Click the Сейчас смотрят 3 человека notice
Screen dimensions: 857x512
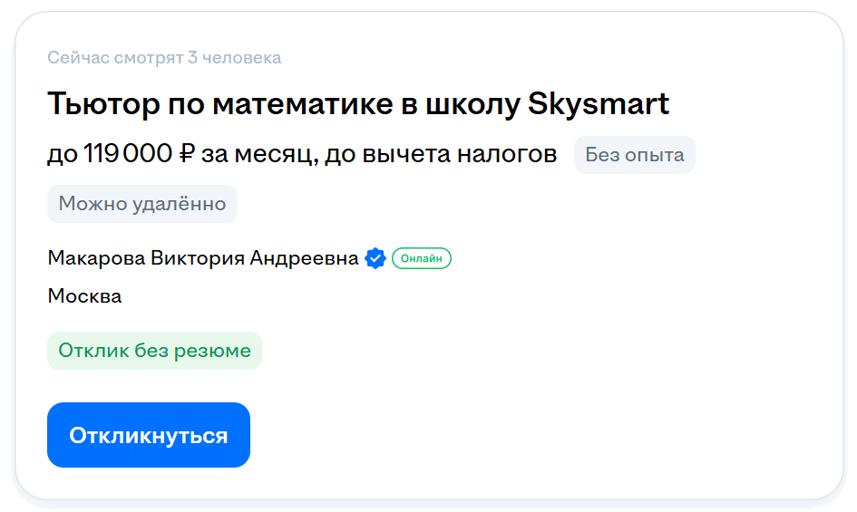tap(164, 57)
